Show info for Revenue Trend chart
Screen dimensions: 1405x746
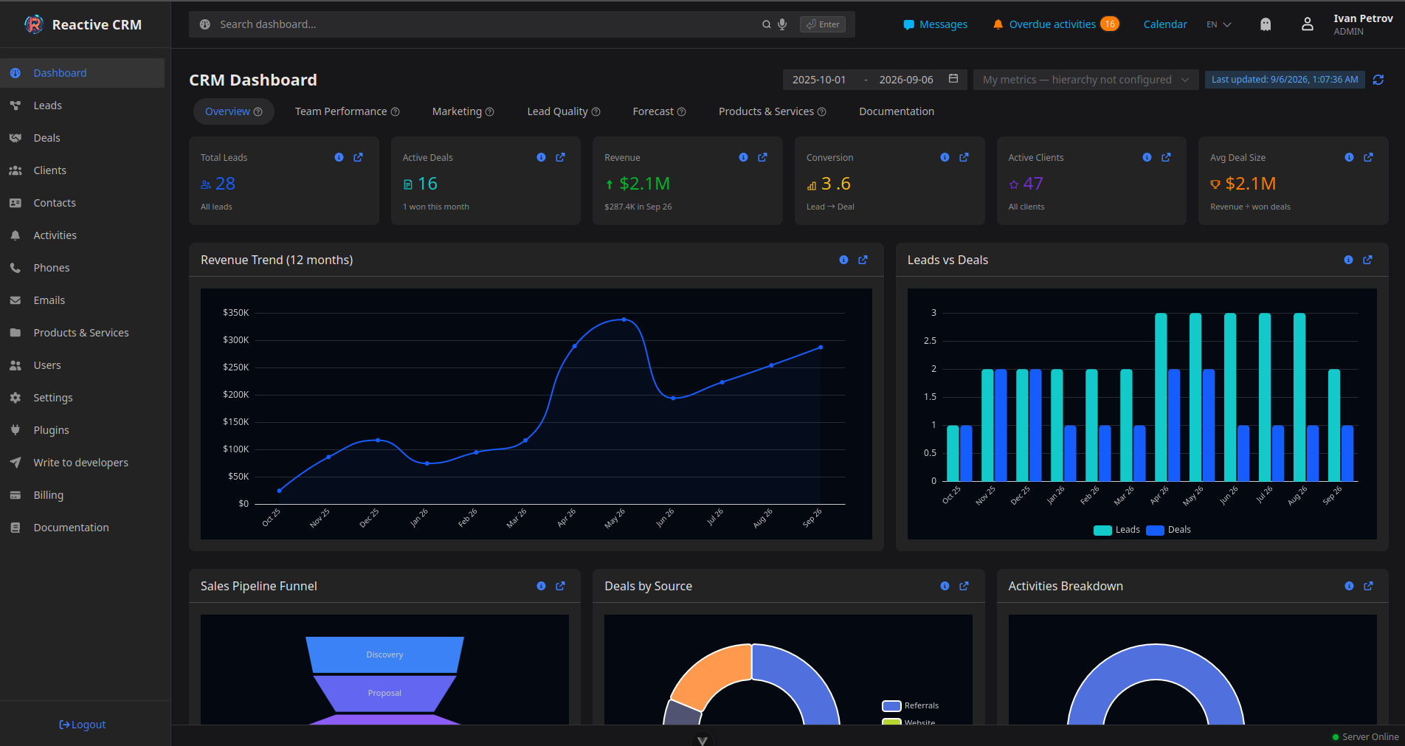[843, 260]
